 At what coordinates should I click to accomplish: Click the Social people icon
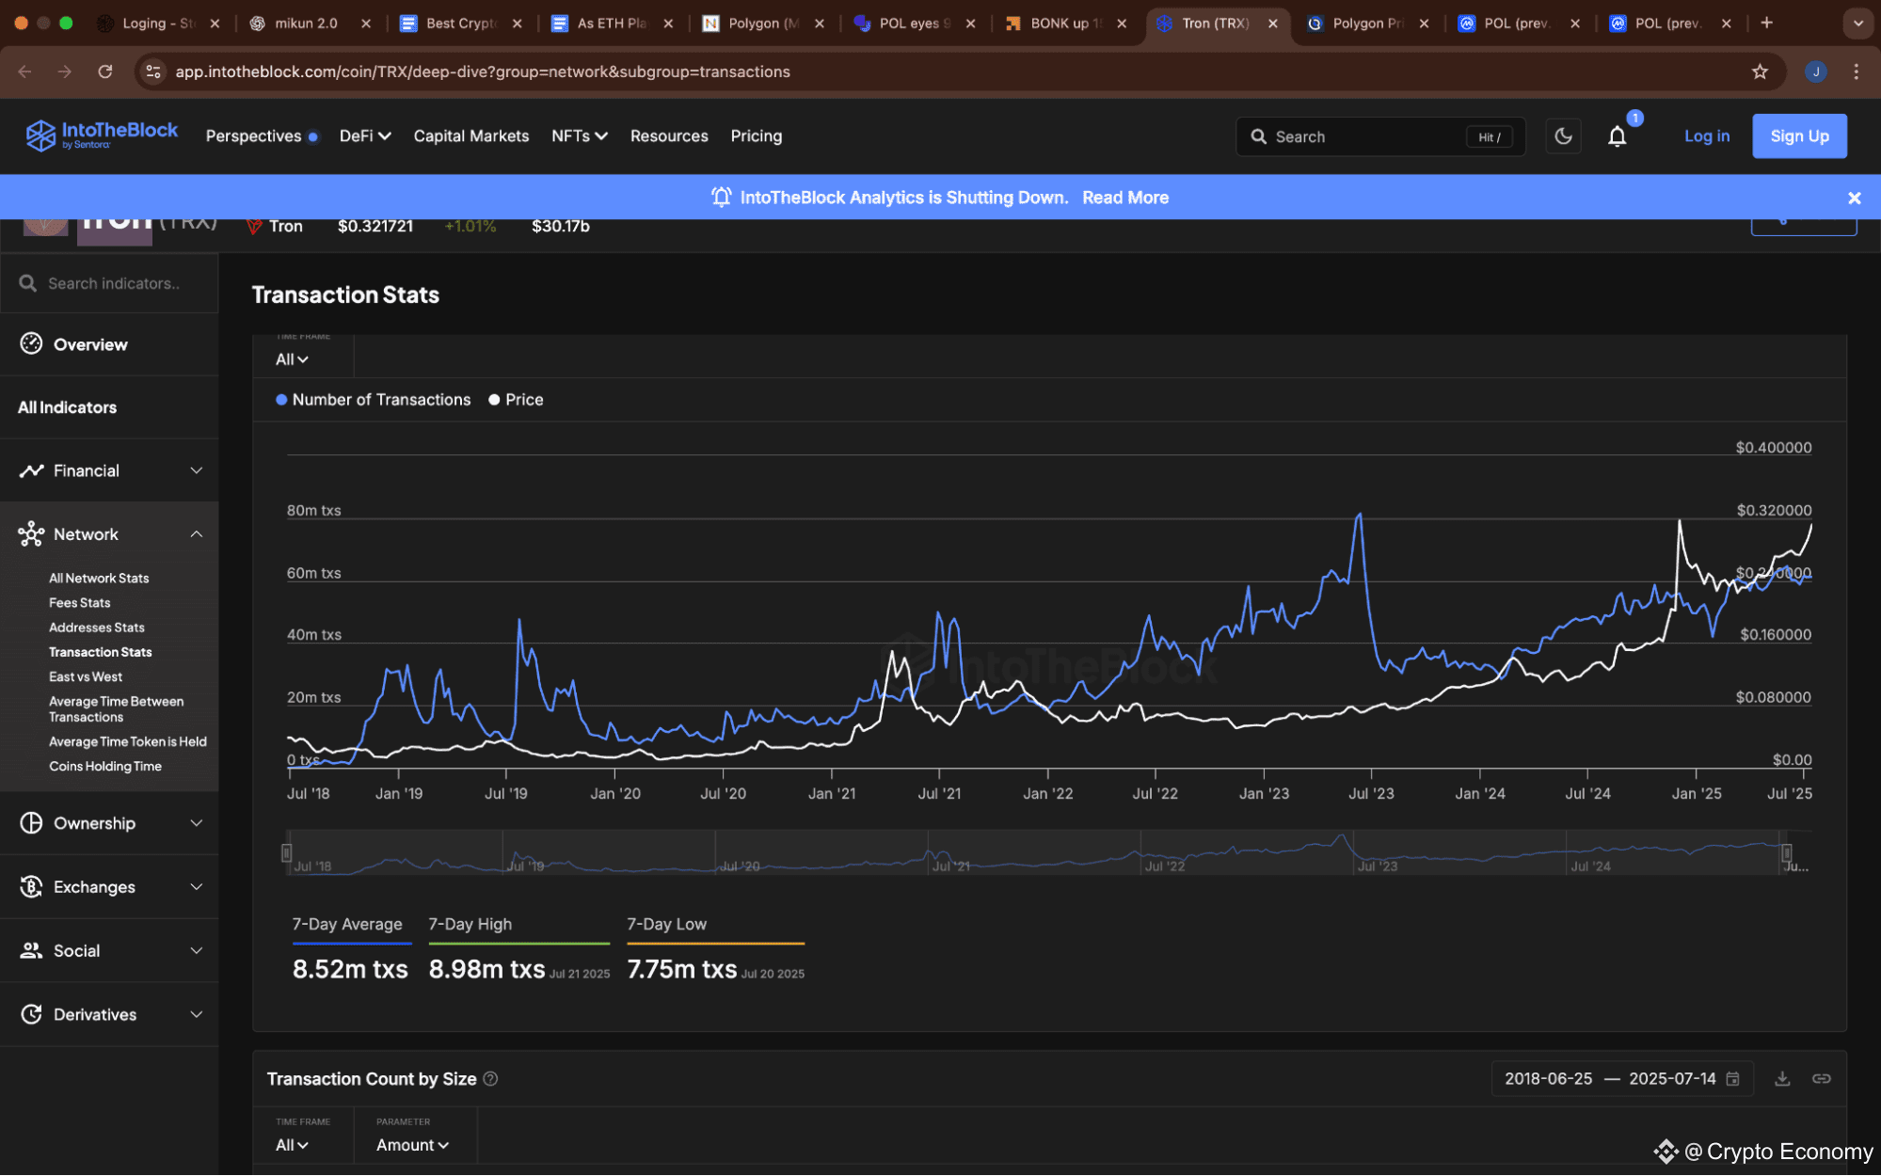click(31, 950)
